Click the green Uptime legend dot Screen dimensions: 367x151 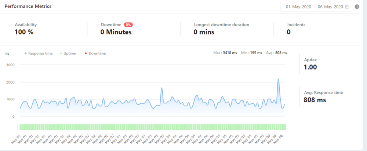pos(61,54)
